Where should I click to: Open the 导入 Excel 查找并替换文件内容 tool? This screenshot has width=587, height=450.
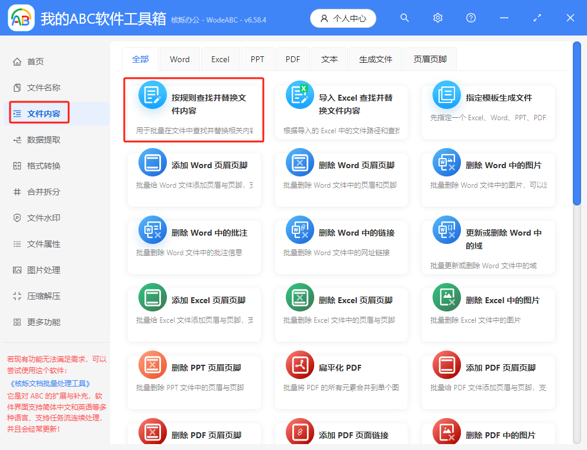point(341,110)
